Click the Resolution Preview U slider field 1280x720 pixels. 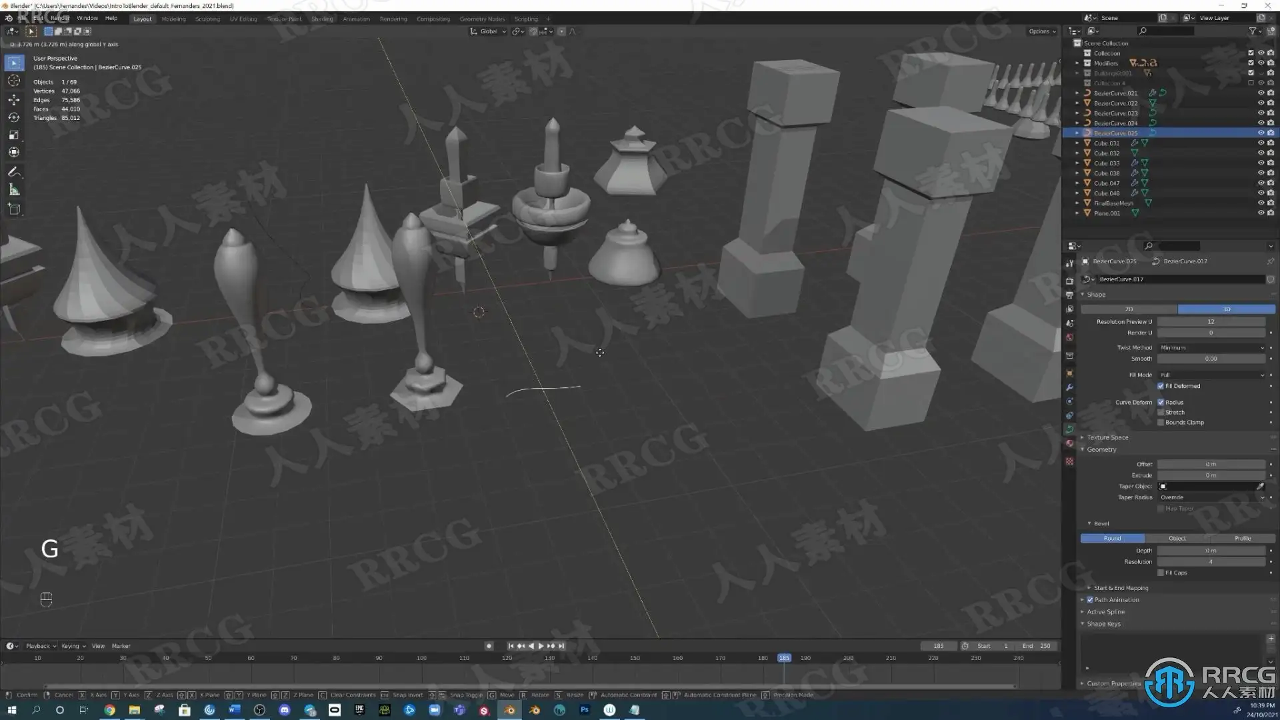(1211, 321)
